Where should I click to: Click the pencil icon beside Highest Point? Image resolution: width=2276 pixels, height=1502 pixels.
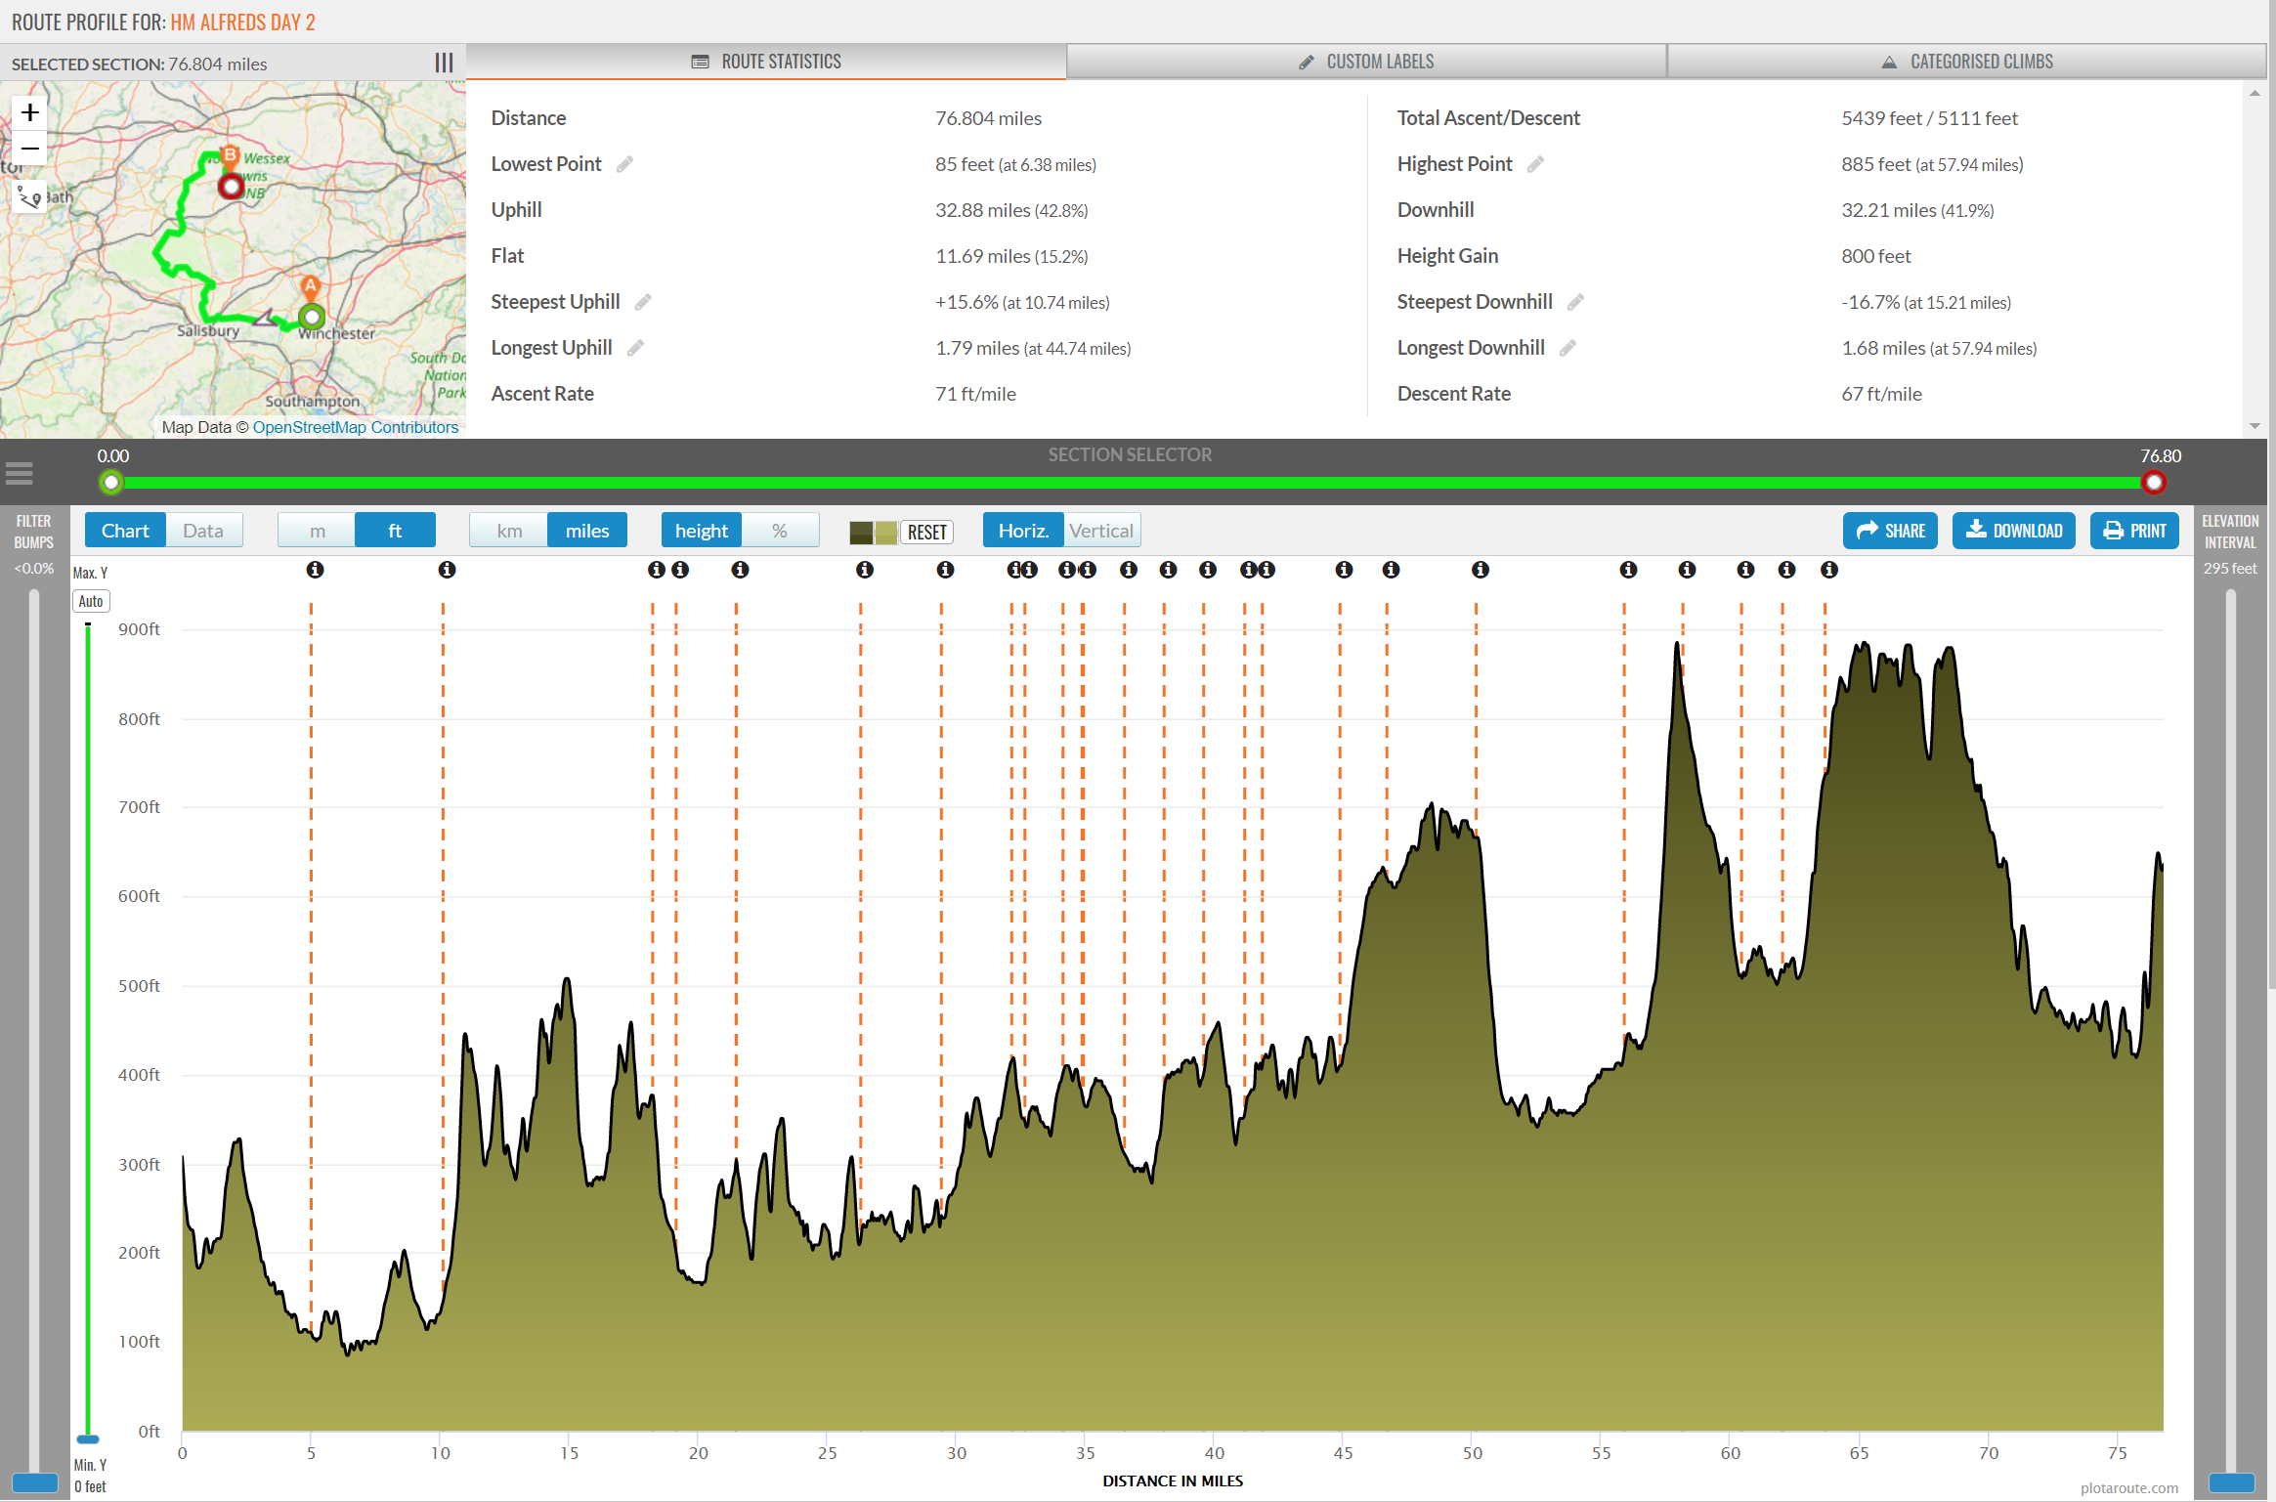1535,164
